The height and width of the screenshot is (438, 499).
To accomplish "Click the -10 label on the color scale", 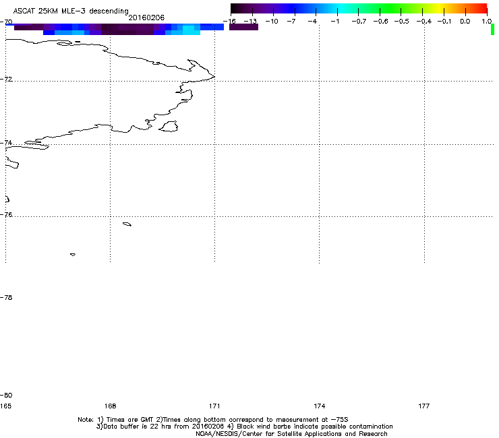I will point(272,22).
